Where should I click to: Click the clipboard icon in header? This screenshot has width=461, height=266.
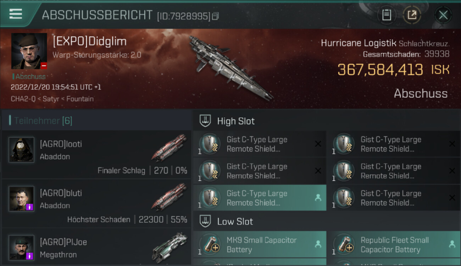coord(387,15)
